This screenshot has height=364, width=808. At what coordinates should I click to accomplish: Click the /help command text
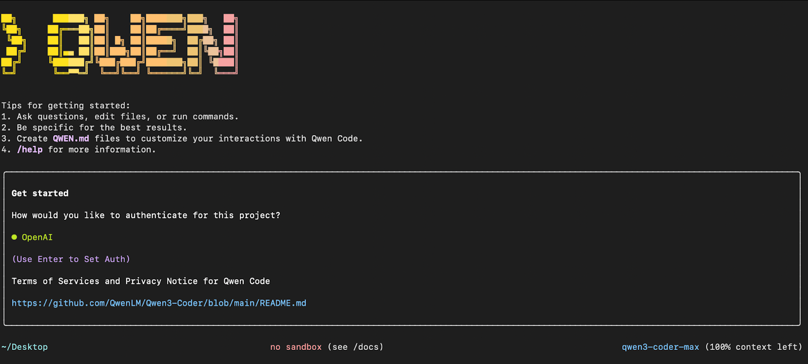[30, 150]
